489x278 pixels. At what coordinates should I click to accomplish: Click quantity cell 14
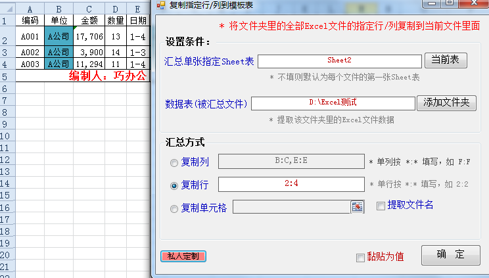coord(116,52)
